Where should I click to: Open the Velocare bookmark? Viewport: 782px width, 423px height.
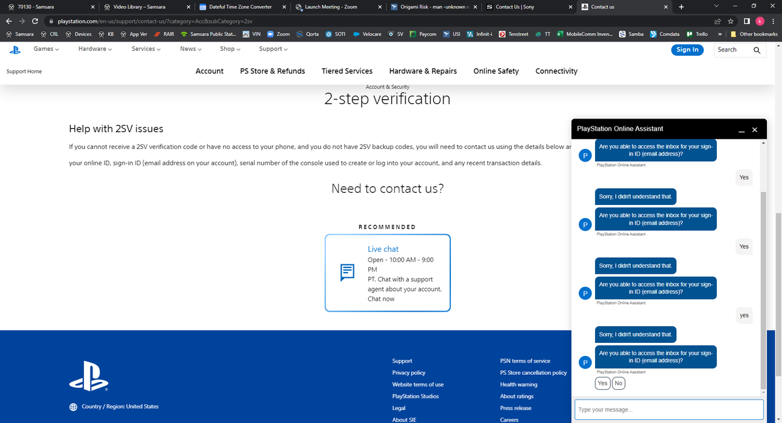[x=367, y=34]
